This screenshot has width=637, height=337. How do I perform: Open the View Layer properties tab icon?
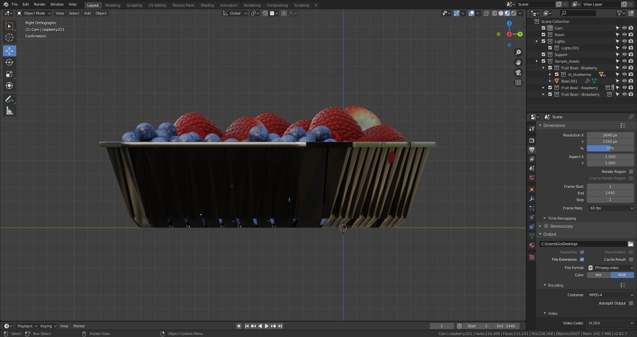coord(532,159)
